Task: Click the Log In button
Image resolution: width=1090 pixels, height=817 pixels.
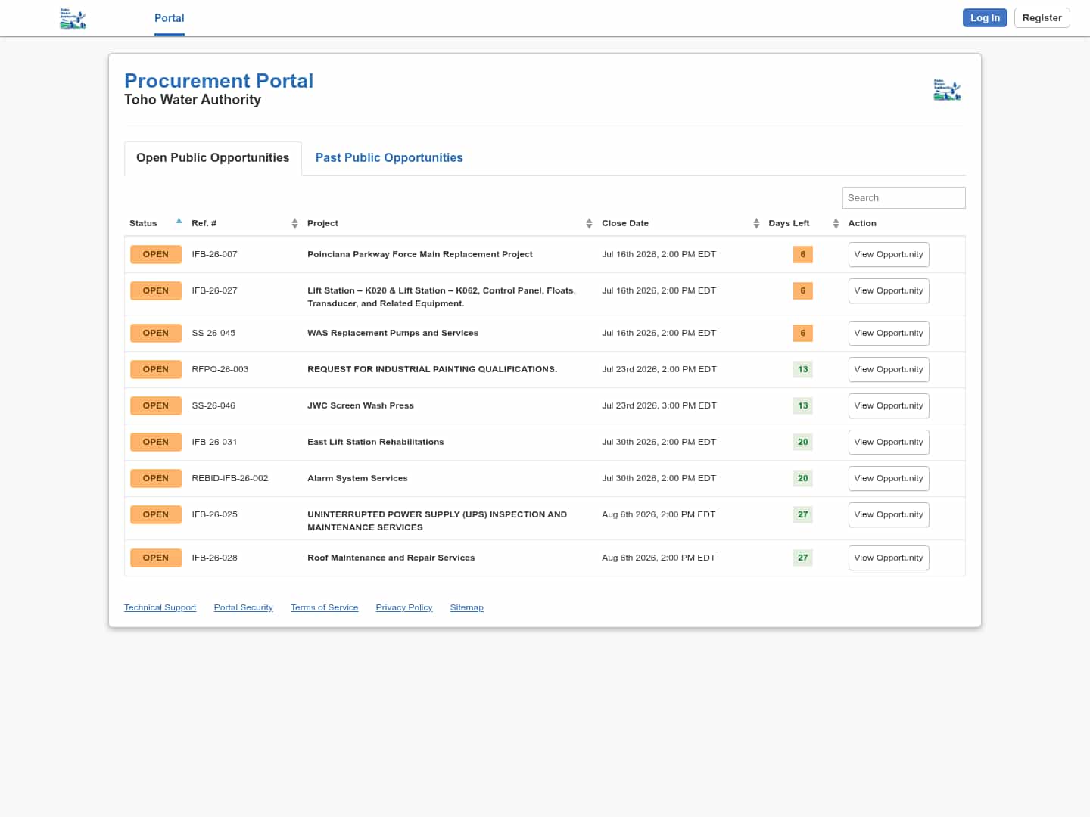Action: [x=985, y=17]
